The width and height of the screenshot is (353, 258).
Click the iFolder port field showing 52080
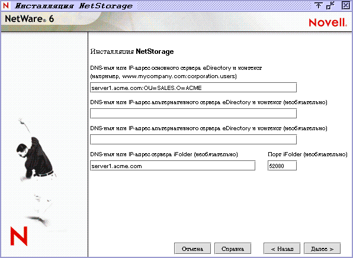pos(282,166)
